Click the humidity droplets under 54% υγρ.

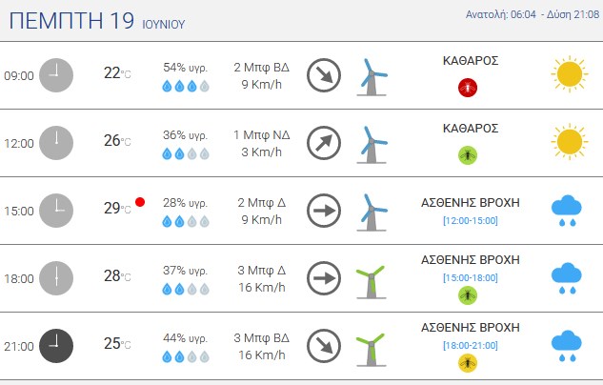(186, 86)
